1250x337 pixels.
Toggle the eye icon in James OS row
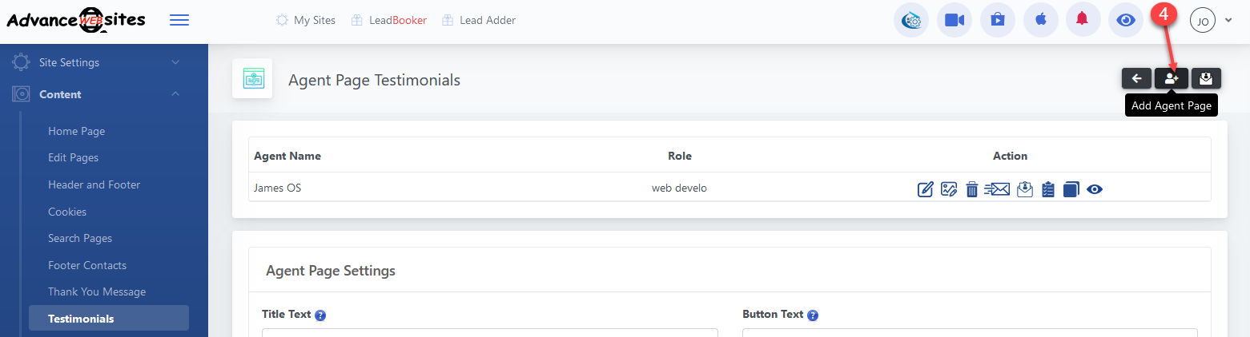1095,189
